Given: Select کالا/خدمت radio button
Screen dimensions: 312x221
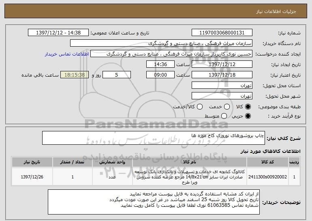Looking at the screenshot, I should pyautogui.click(x=200, y=107).
